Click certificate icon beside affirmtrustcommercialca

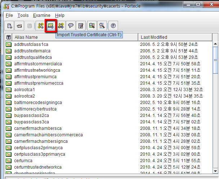click(x=9, y=64)
